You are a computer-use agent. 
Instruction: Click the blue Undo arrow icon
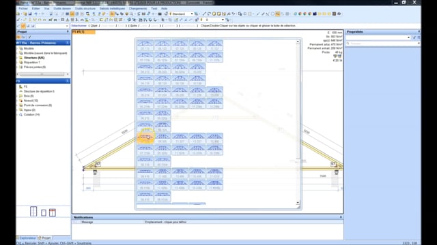click(36, 14)
